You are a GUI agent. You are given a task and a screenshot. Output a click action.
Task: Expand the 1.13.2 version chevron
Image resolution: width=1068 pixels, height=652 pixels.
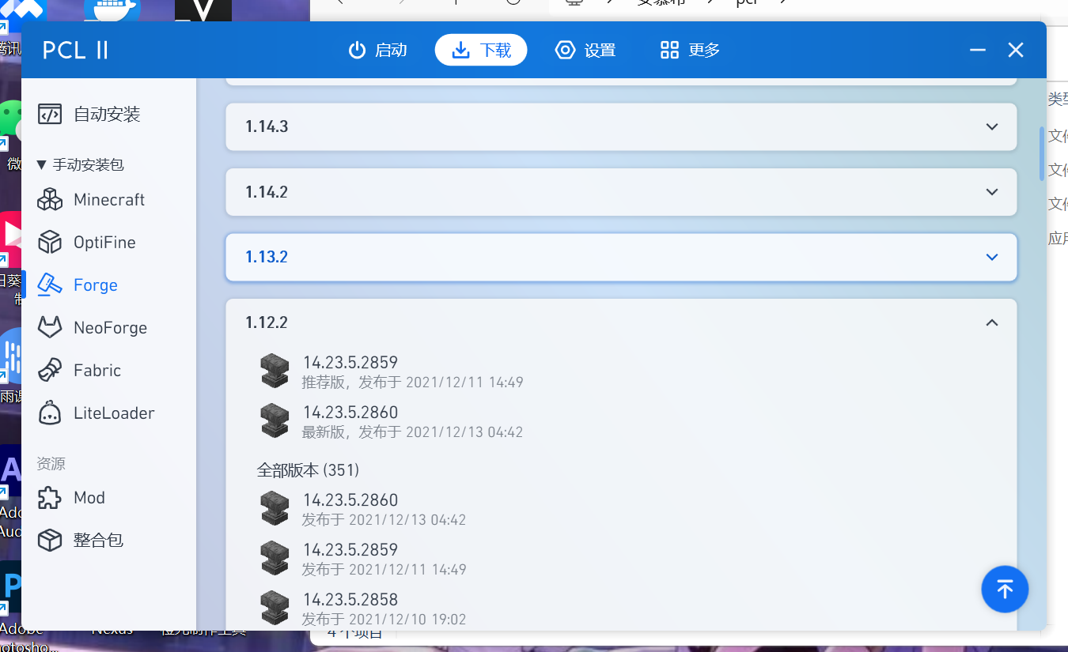click(x=992, y=258)
